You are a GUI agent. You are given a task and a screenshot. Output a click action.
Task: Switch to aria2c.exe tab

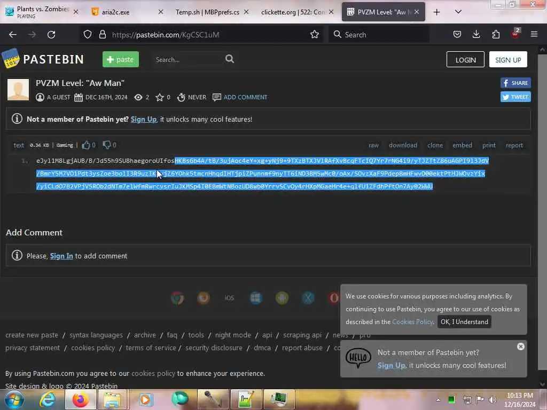pyautogui.click(x=126, y=12)
